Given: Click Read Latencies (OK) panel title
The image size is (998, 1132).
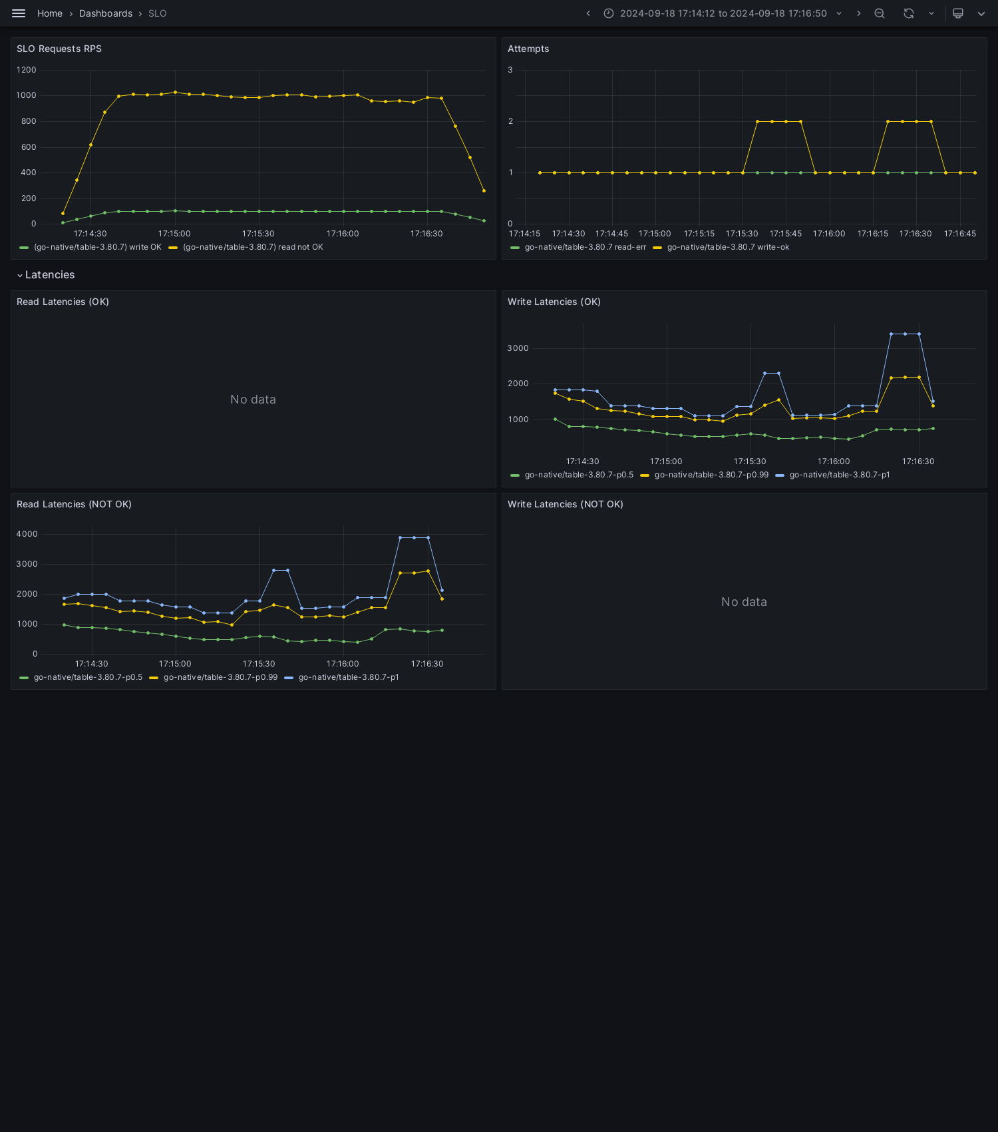Looking at the screenshot, I should [x=63, y=302].
